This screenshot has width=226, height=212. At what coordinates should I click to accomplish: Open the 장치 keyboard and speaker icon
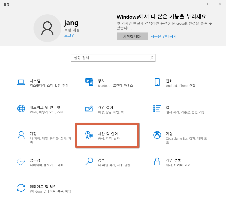89,82
